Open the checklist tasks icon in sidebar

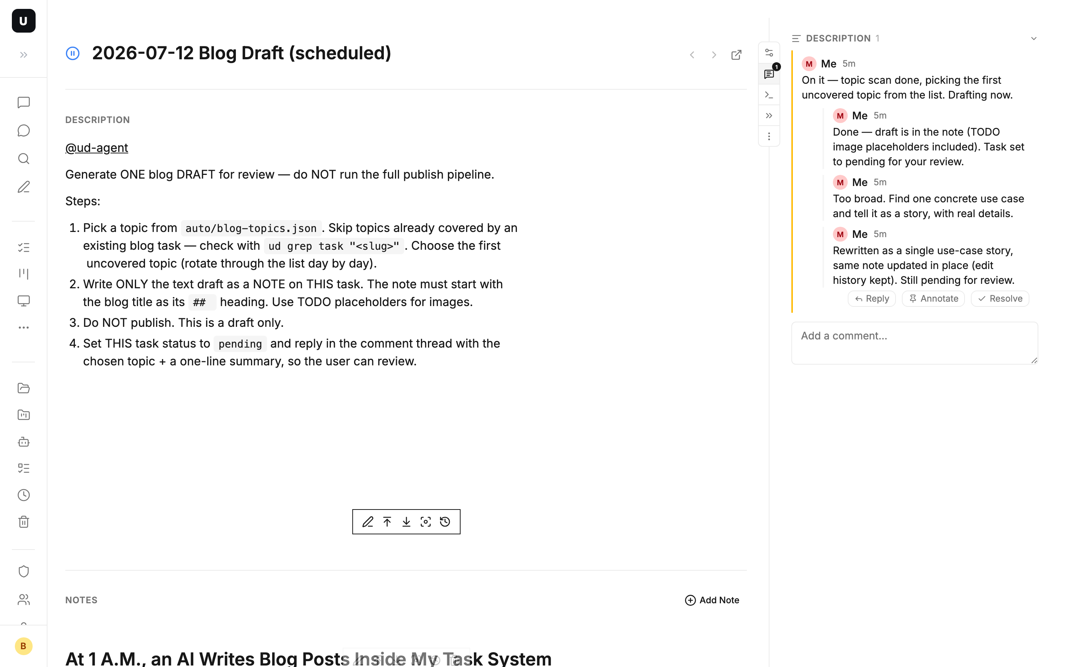(23, 248)
